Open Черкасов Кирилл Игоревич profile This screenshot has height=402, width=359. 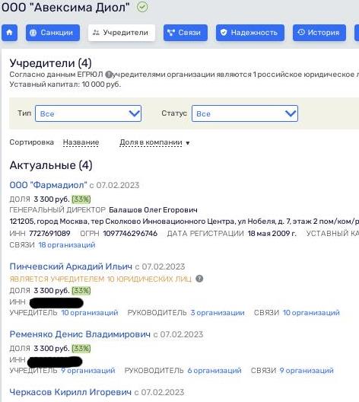pos(71,392)
